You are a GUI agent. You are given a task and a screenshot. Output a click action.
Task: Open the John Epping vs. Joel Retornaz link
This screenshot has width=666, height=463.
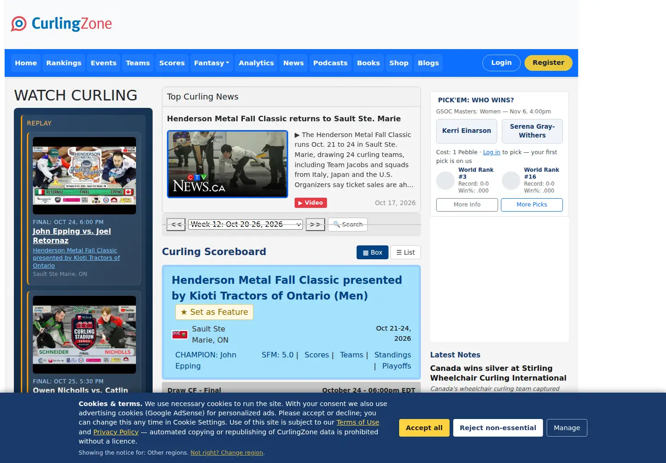(x=72, y=236)
